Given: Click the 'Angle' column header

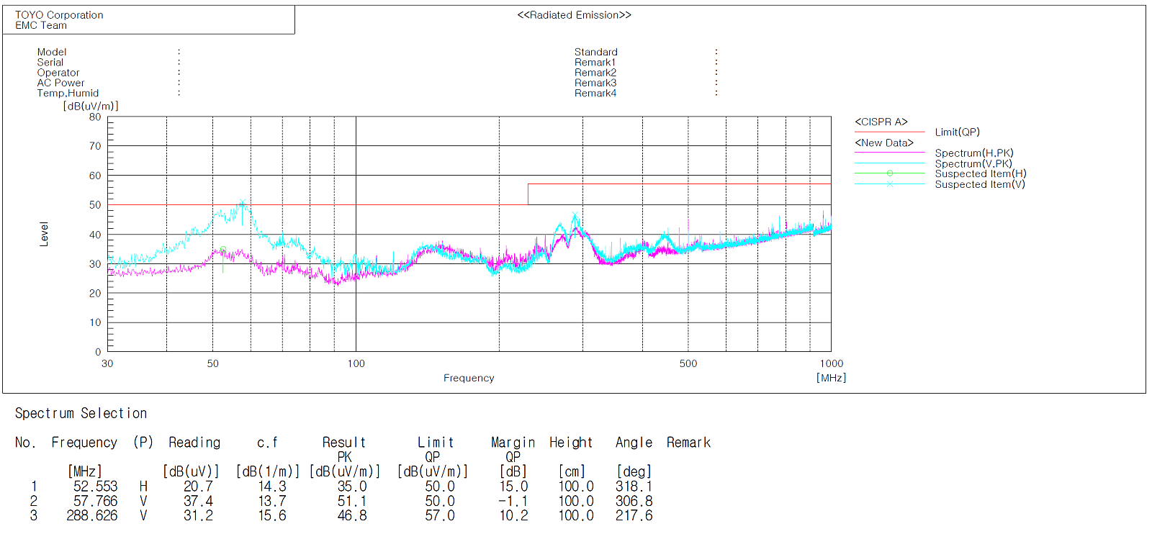Looking at the screenshot, I should point(634,443).
